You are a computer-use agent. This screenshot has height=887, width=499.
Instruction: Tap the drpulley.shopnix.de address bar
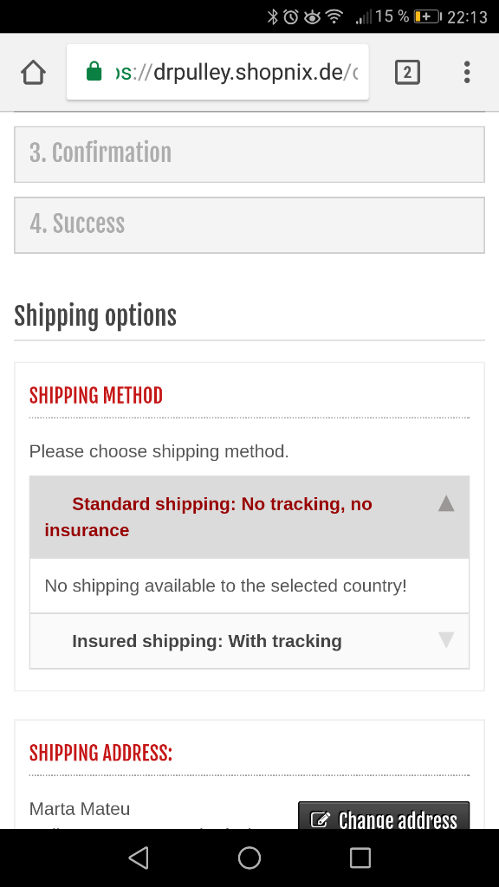pyautogui.click(x=217, y=73)
